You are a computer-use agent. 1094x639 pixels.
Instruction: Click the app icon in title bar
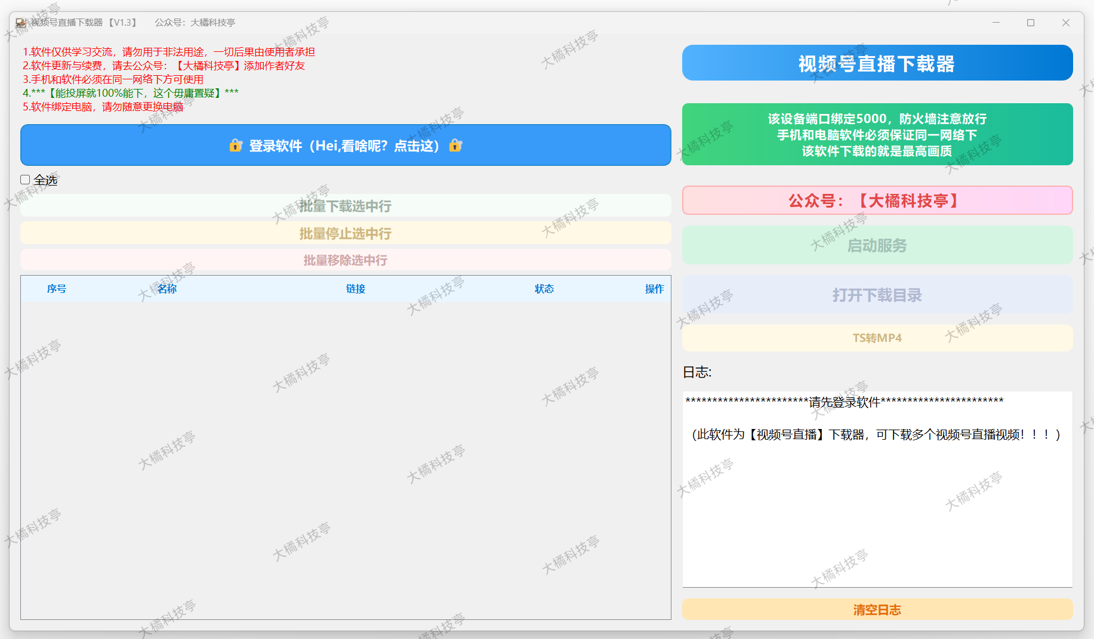click(x=21, y=23)
